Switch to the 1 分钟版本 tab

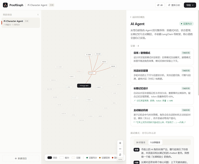tap(155, 142)
